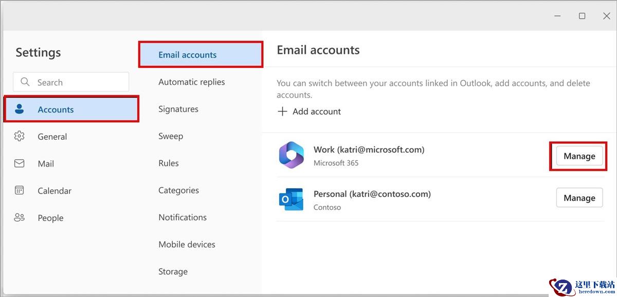Image resolution: width=617 pixels, height=297 pixels.
Task: Click the 'Work (katri@microsoft.com)' account name
Action: pos(369,150)
